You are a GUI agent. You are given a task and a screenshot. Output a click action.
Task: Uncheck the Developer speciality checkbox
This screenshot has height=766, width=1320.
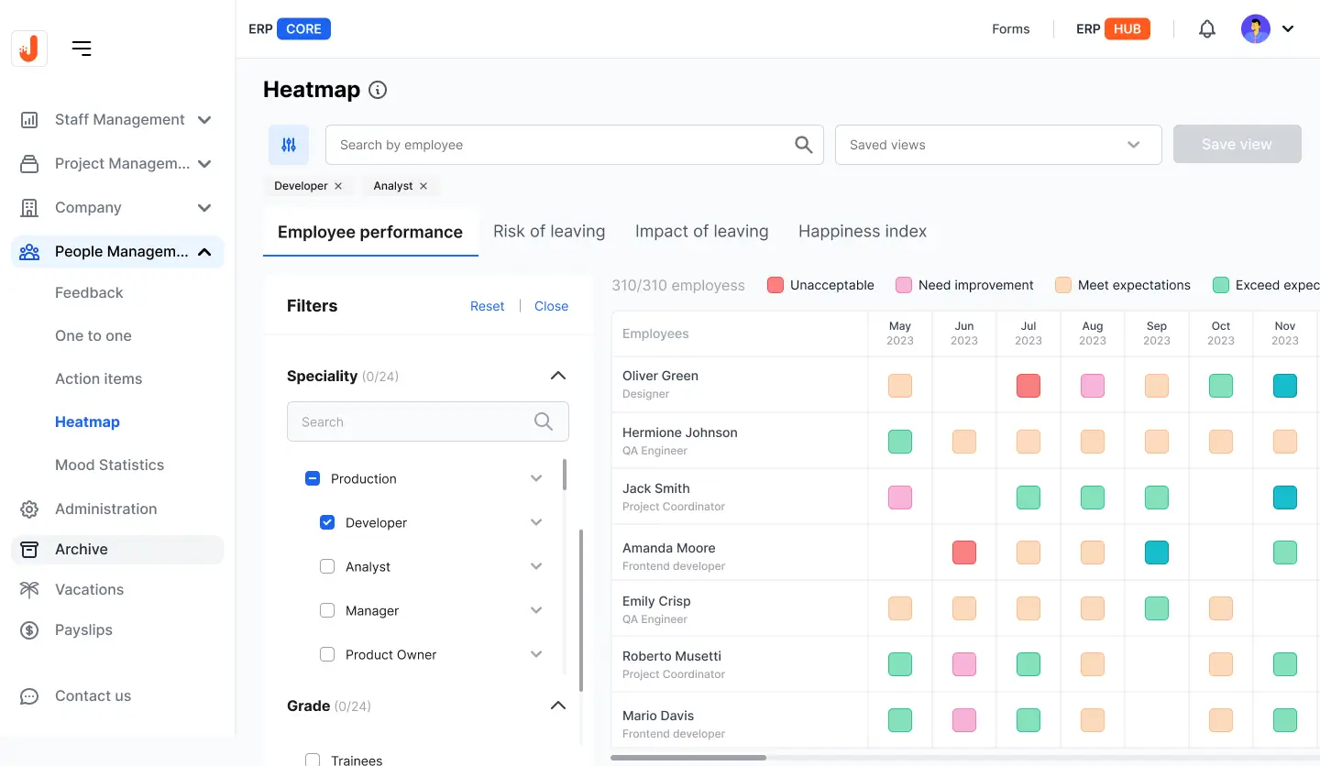(327, 521)
